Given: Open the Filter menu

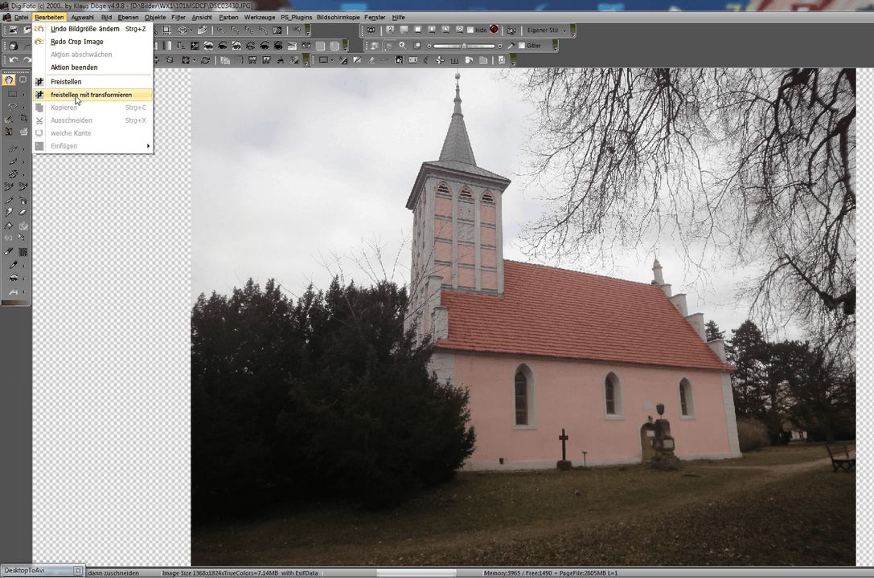Looking at the screenshot, I should click(x=178, y=17).
